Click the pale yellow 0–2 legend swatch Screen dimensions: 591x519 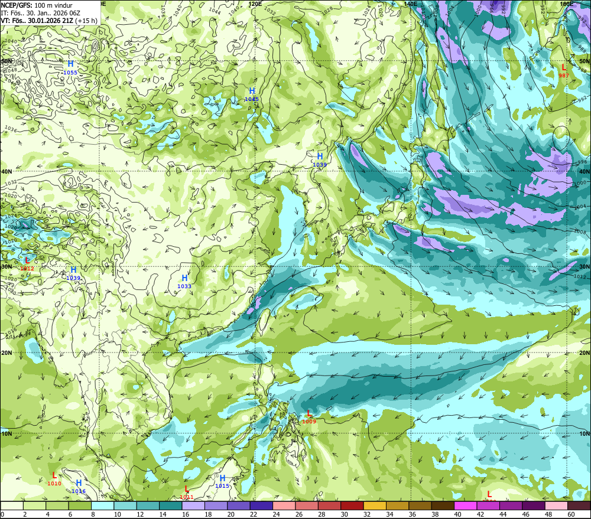coord(12,505)
